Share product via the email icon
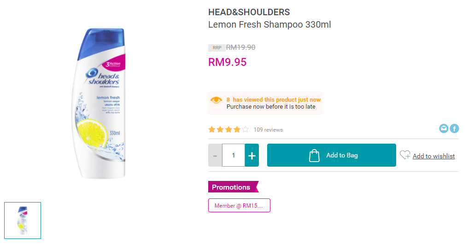This screenshot has height=244, width=468. pyautogui.click(x=444, y=129)
